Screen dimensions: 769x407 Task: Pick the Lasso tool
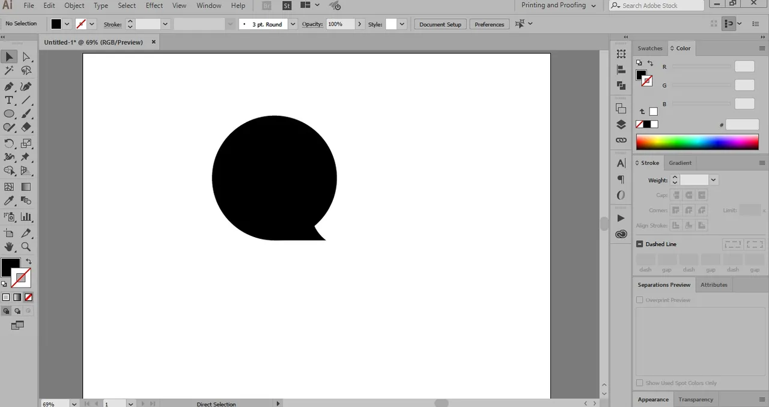coord(26,71)
